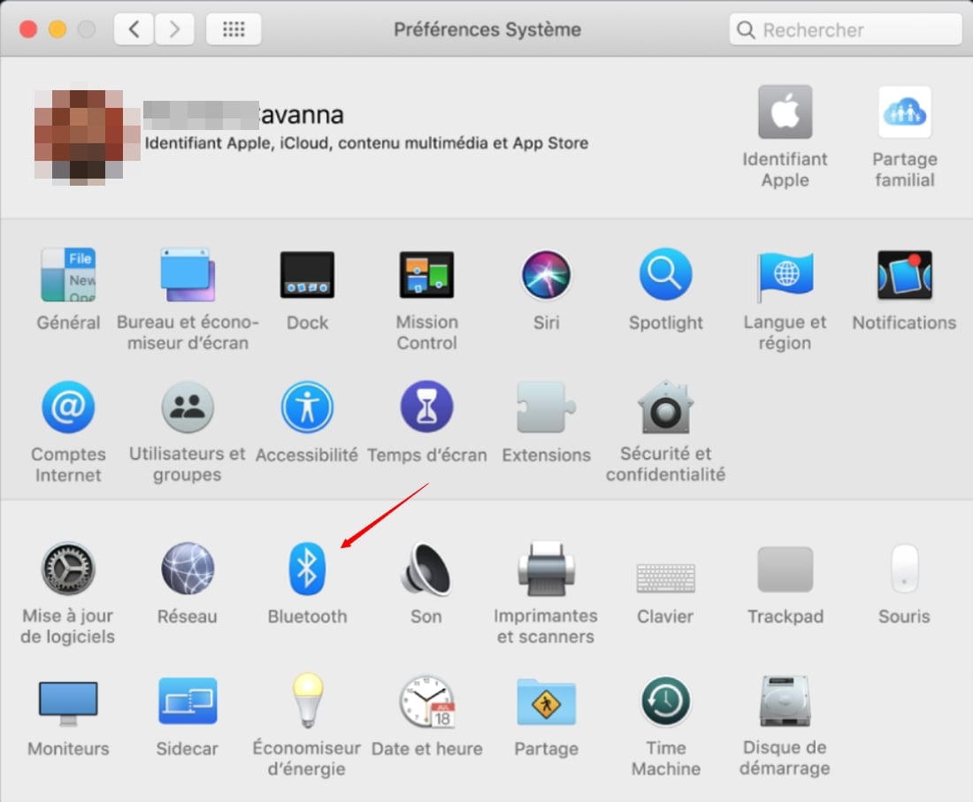973x802 pixels.
Task: Open Sidecar preferences
Action: pyautogui.click(x=188, y=701)
